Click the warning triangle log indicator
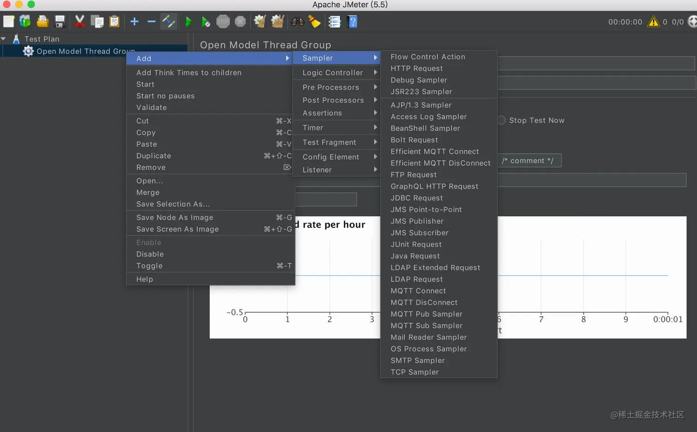This screenshot has width=697, height=432. tap(654, 22)
